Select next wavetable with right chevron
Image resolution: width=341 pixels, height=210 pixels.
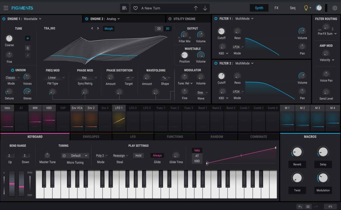point(98,28)
